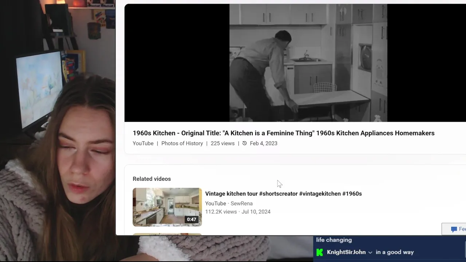This screenshot has height=262, width=466.
Task: Open the Vintage kitchen tour thumbnail
Action: tap(167, 207)
